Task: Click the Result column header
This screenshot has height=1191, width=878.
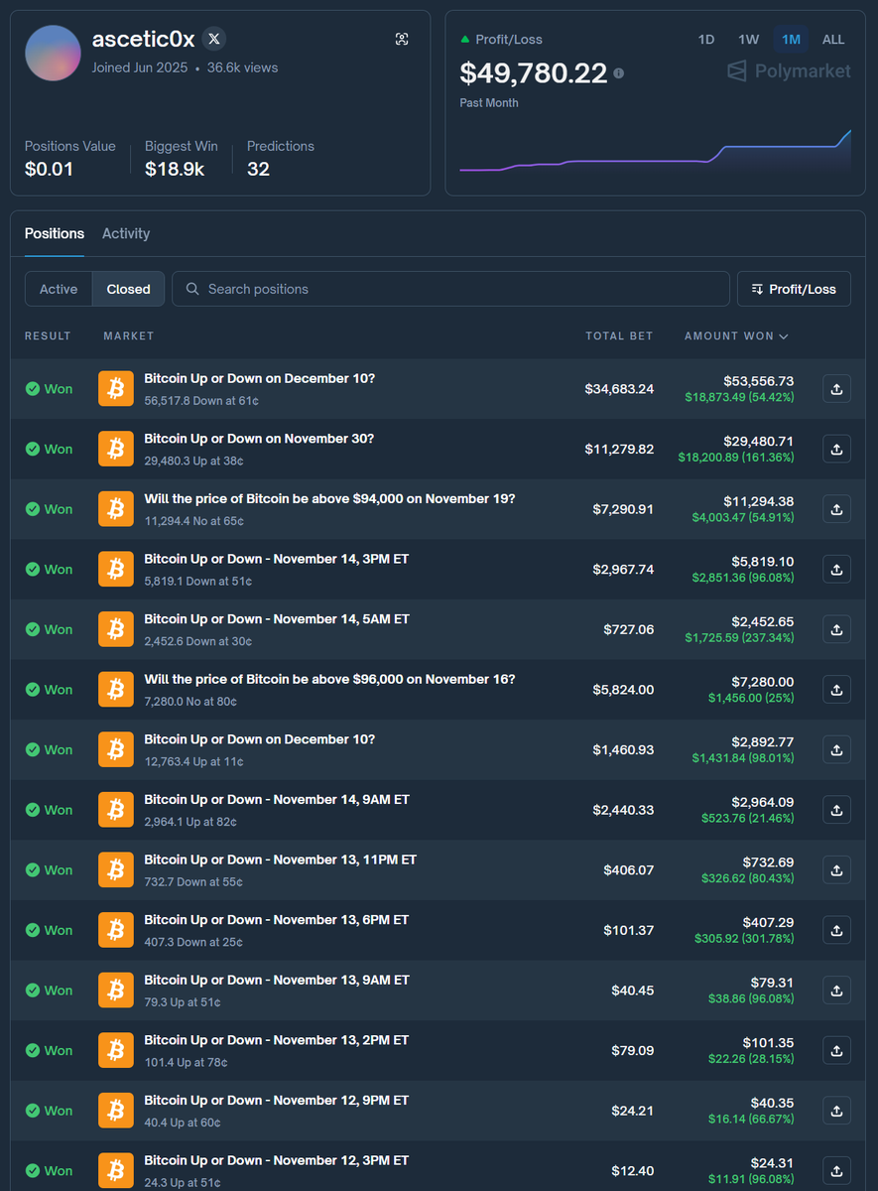Action: pyautogui.click(x=48, y=336)
